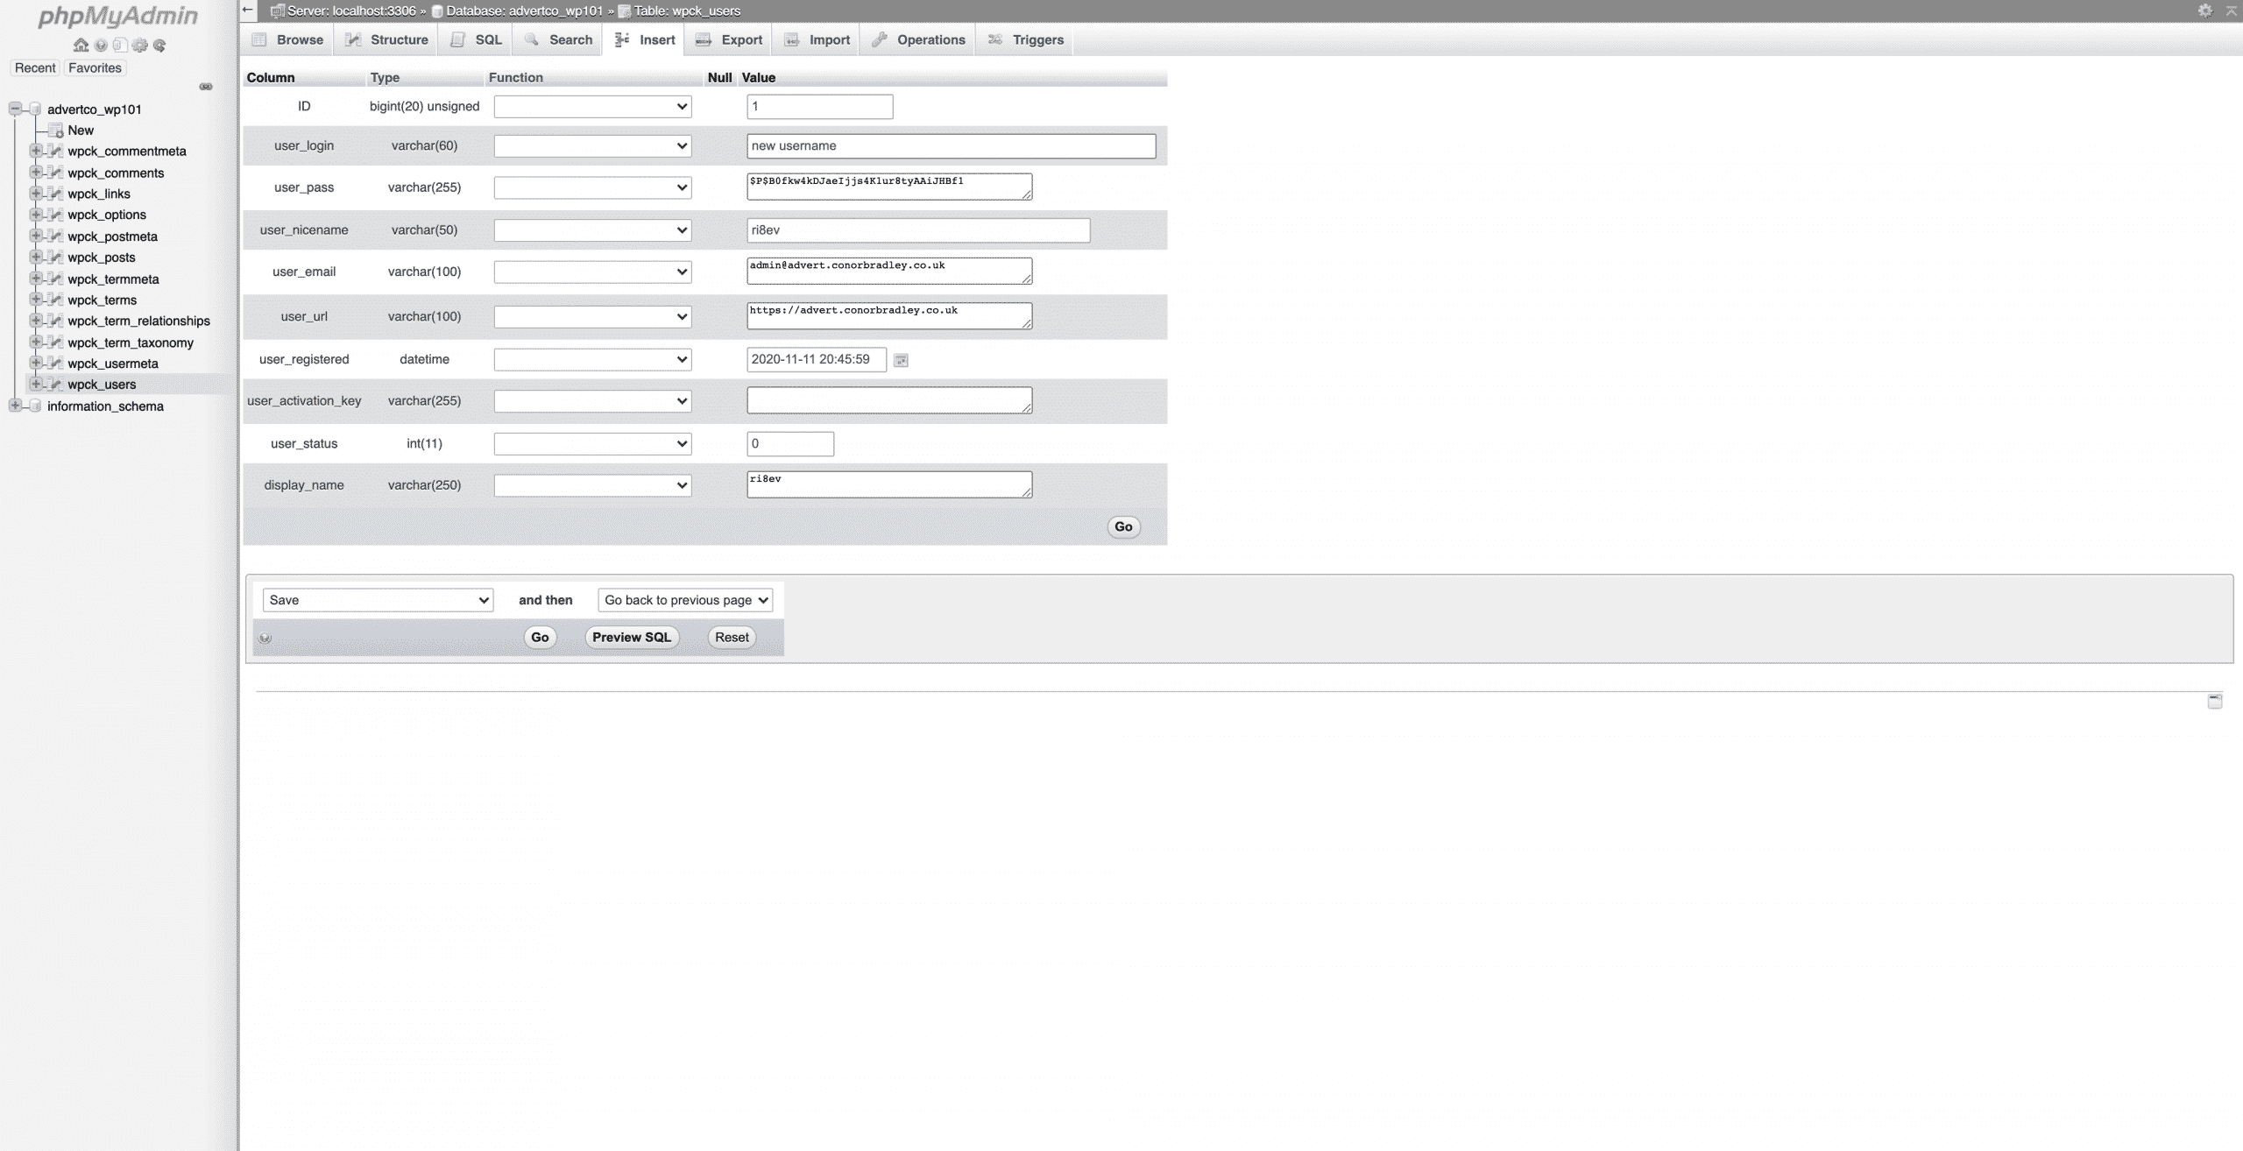Click wpck_termmeta table icon

pyautogui.click(x=55, y=279)
